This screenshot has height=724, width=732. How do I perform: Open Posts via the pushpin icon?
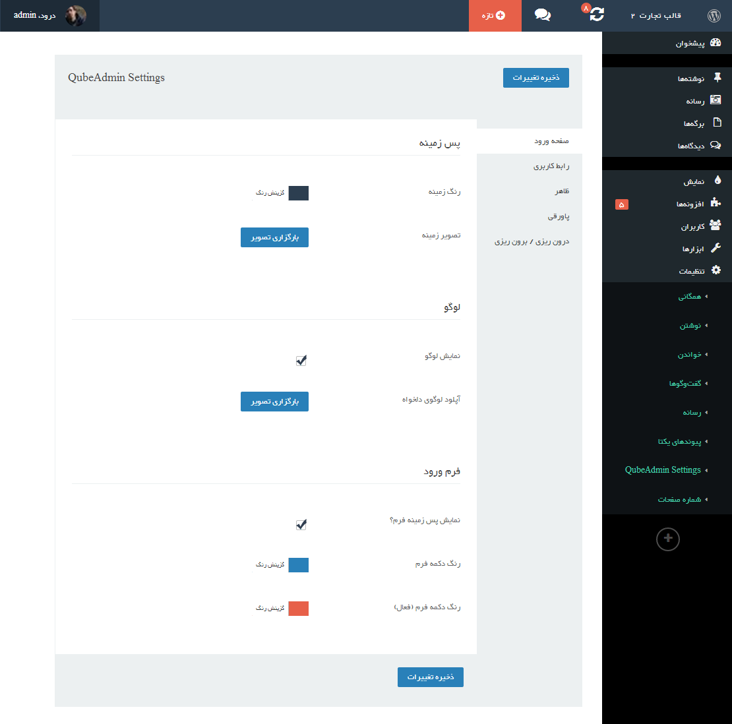717,78
